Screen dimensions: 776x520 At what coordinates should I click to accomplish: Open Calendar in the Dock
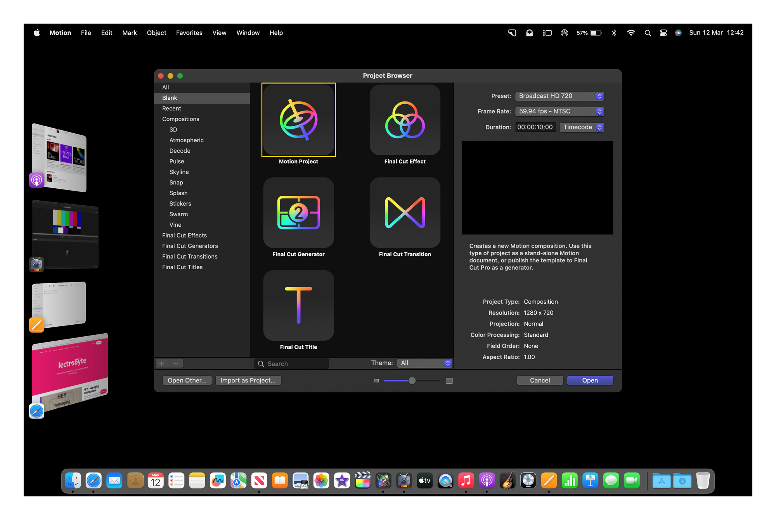(156, 481)
